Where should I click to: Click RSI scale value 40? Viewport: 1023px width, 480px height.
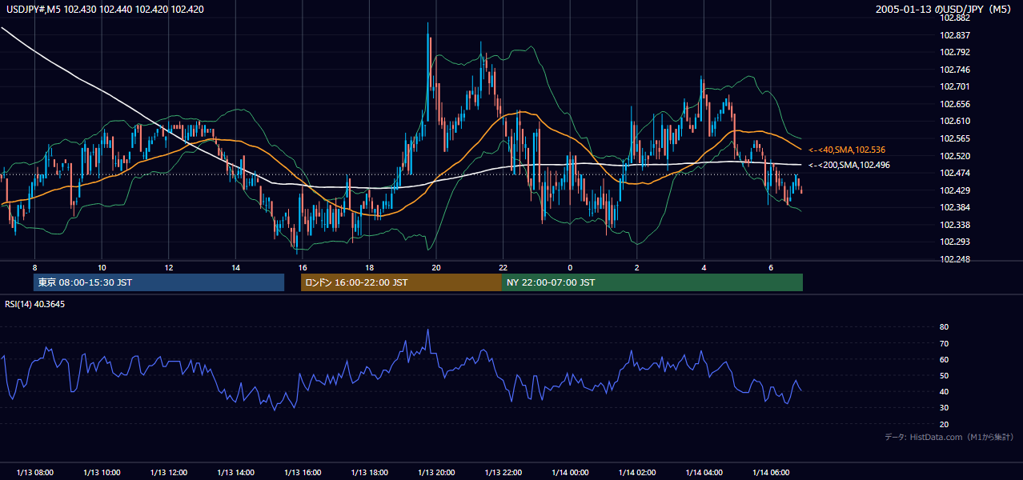click(x=944, y=391)
